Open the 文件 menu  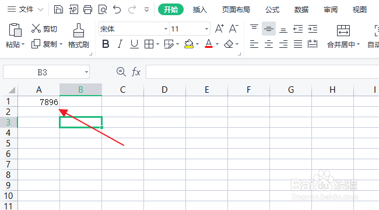coord(26,9)
